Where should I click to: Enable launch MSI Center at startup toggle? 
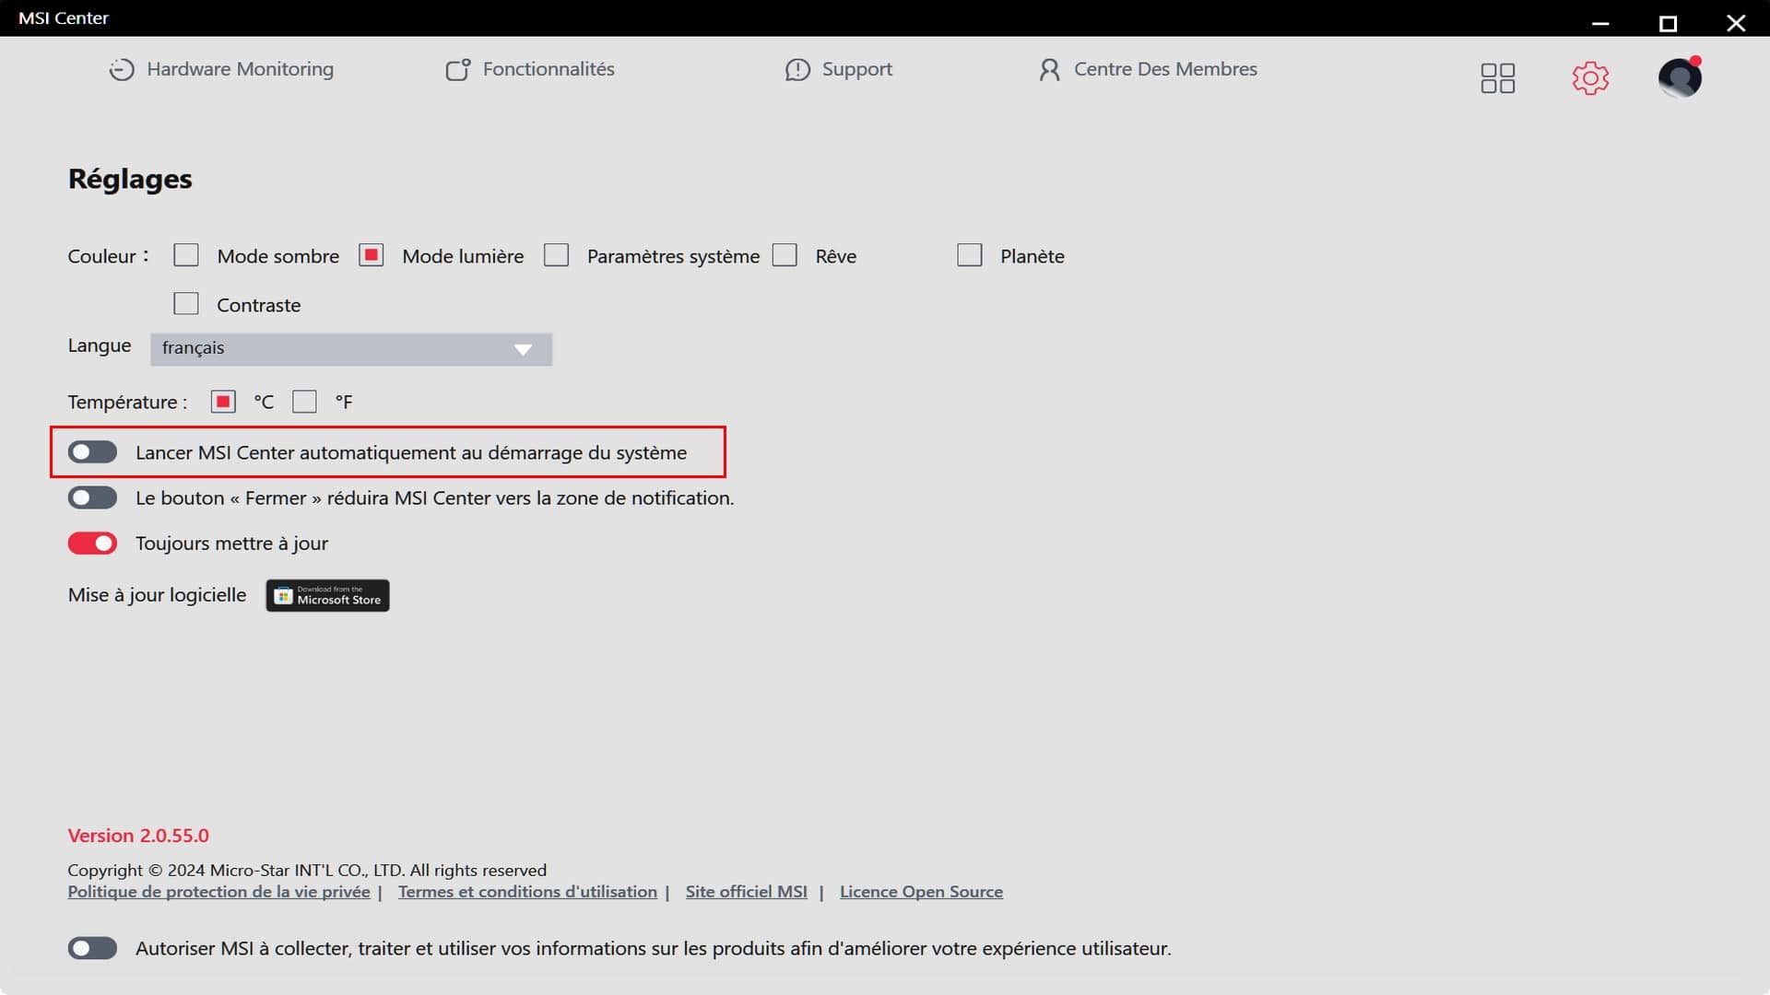[92, 452]
